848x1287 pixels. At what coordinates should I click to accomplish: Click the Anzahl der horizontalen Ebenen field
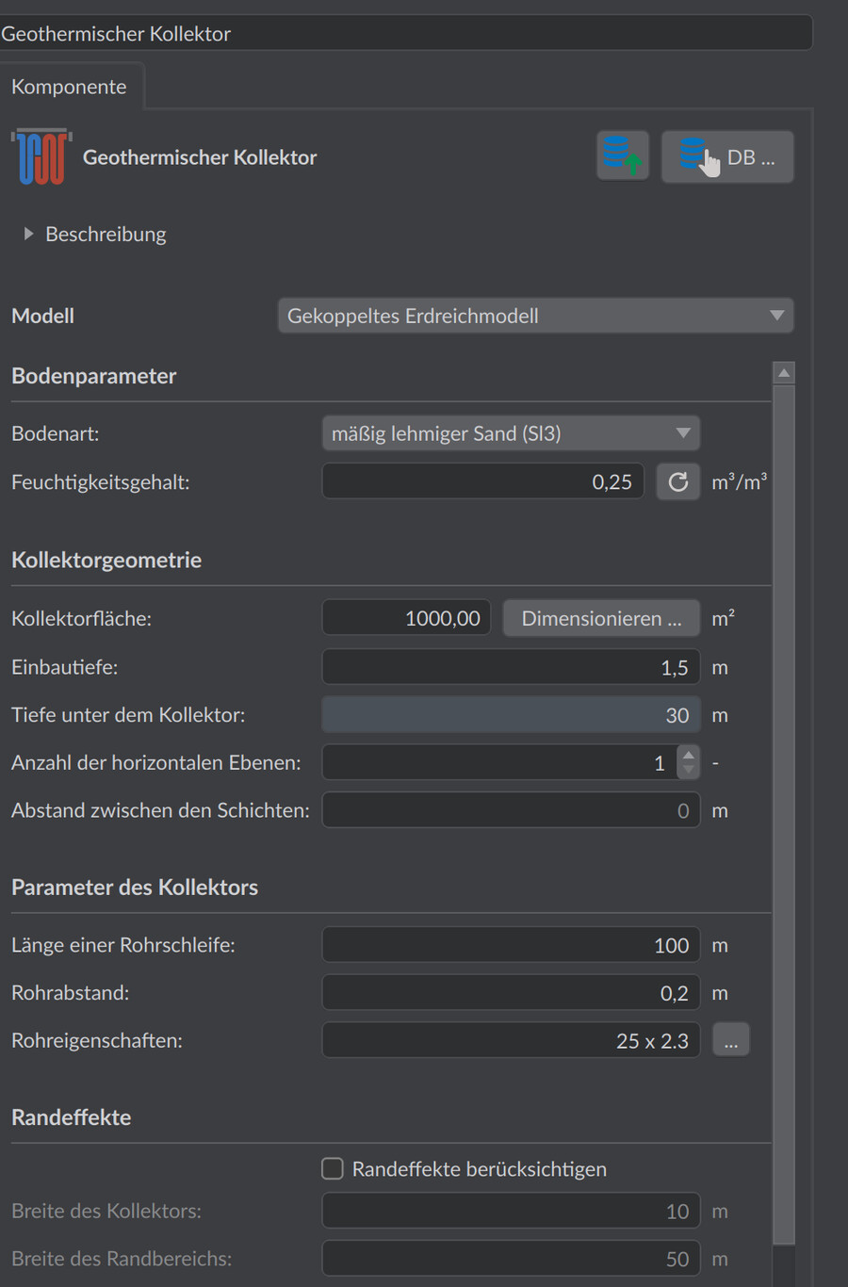[x=499, y=762]
